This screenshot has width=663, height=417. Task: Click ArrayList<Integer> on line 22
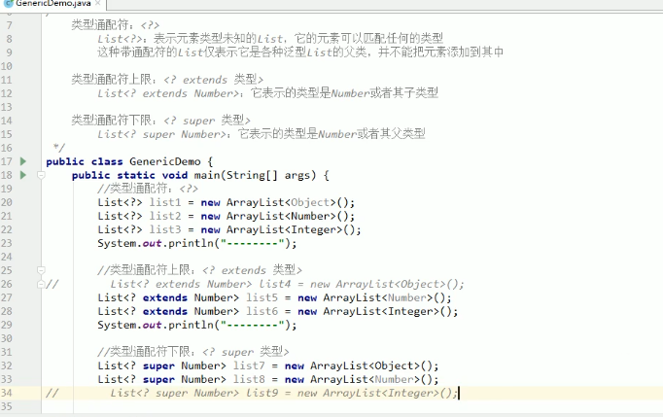284,229
